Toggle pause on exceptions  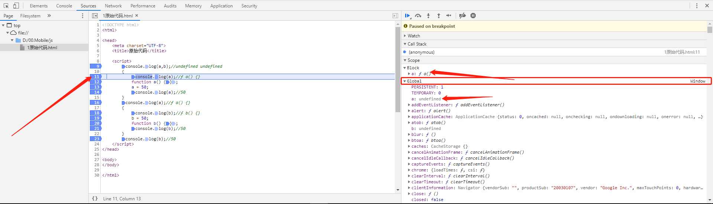click(x=473, y=16)
